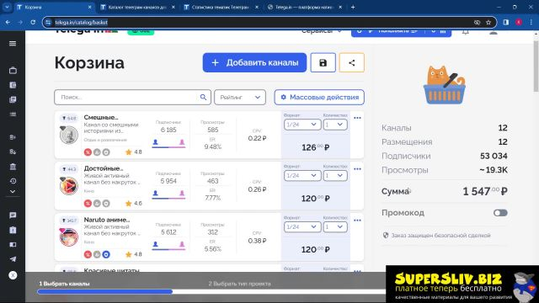Click the red badge icon under Достойные

[88, 204]
